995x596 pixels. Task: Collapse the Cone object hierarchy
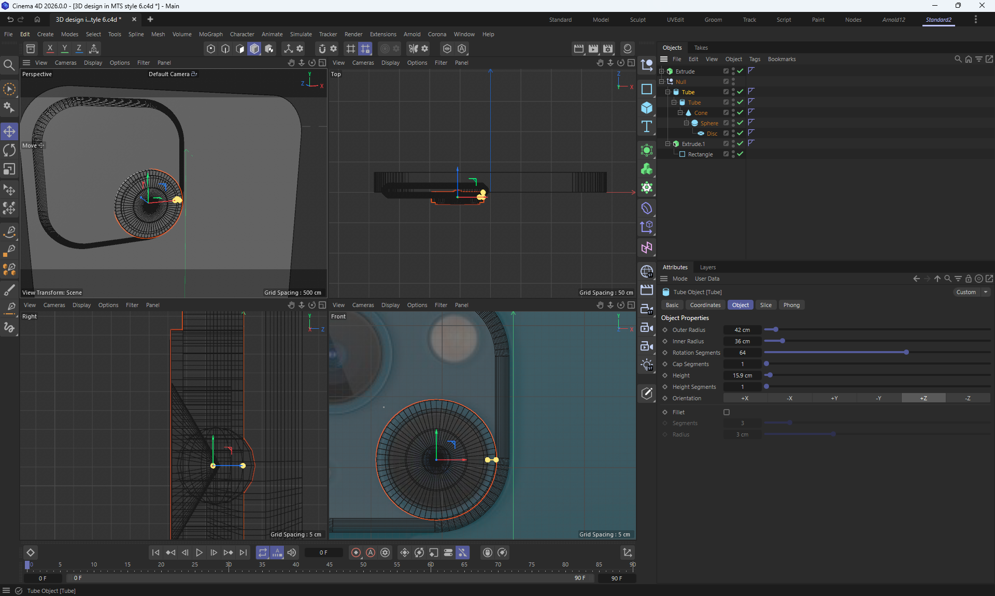680,113
